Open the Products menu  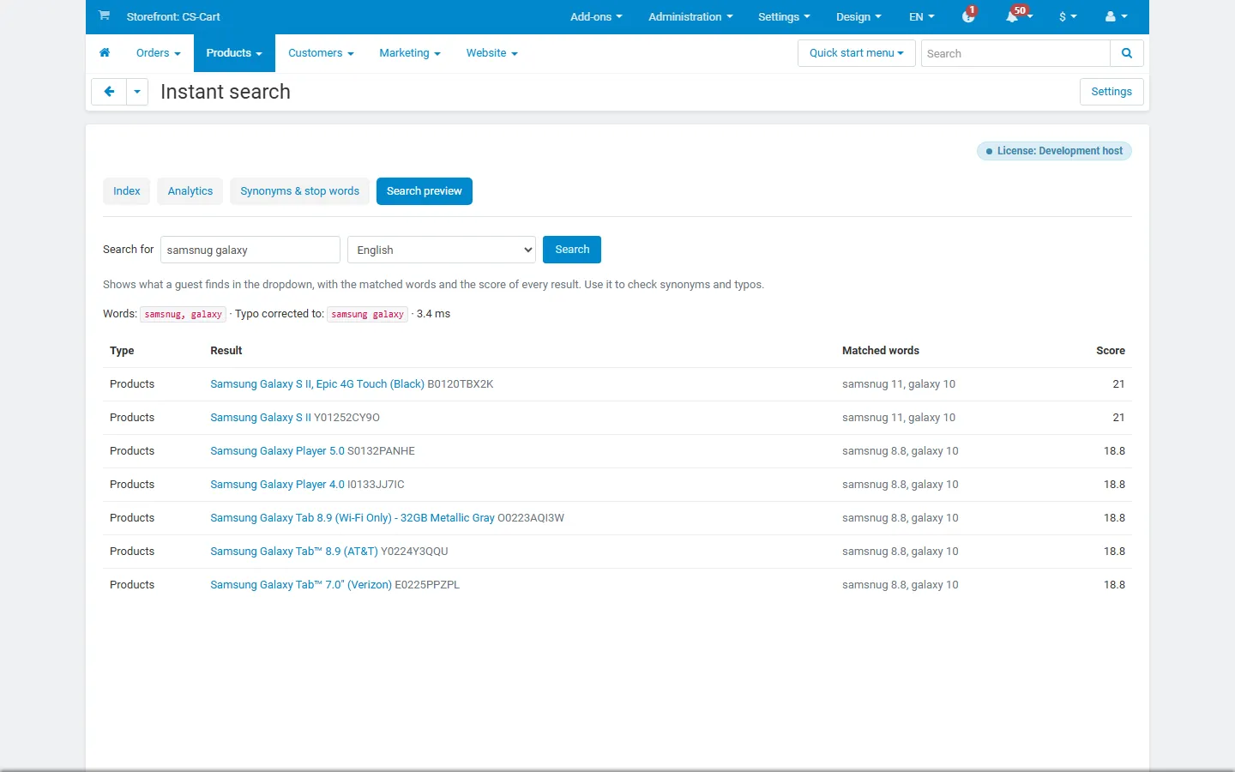coord(234,53)
